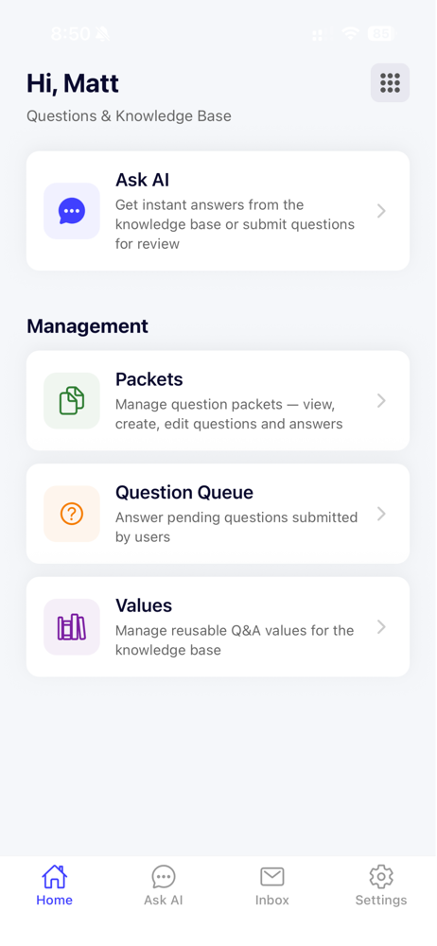Image resolution: width=437 pixels, height=946 pixels.
Task: Switch to the Inbox tab label
Action: pyautogui.click(x=272, y=901)
